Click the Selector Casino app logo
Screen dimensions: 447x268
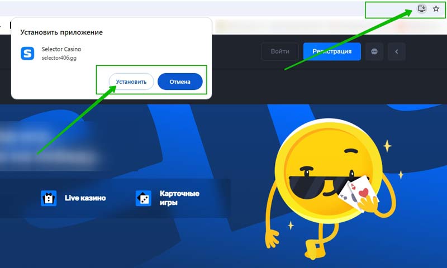[27, 54]
